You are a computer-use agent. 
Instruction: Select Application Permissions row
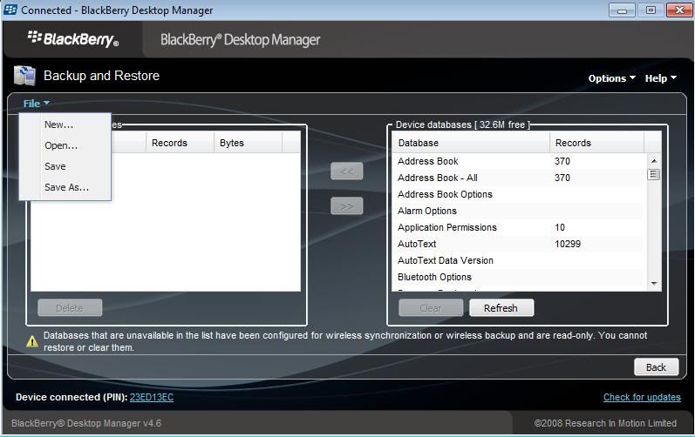tap(519, 227)
